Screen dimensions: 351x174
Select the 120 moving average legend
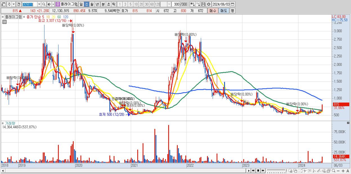(66, 17)
